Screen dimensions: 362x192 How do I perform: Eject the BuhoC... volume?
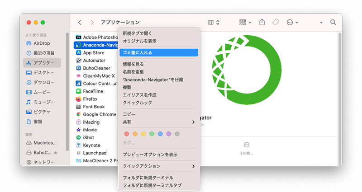[55, 153]
